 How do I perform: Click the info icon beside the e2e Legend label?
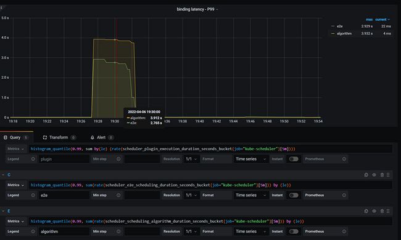[33, 195]
